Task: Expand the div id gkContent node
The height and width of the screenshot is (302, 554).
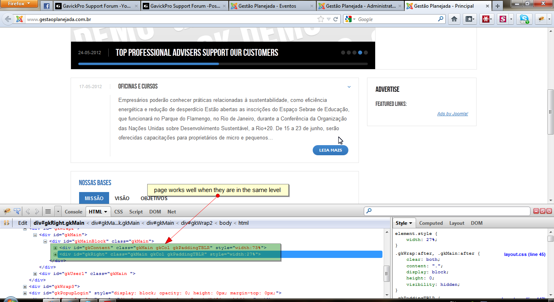Action: pyautogui.click(x=55, y=248)
